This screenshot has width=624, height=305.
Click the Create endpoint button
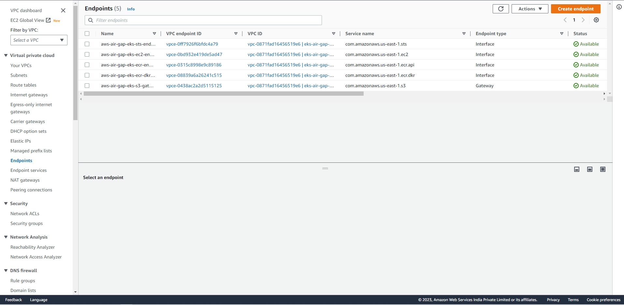(x=575, y=9)
